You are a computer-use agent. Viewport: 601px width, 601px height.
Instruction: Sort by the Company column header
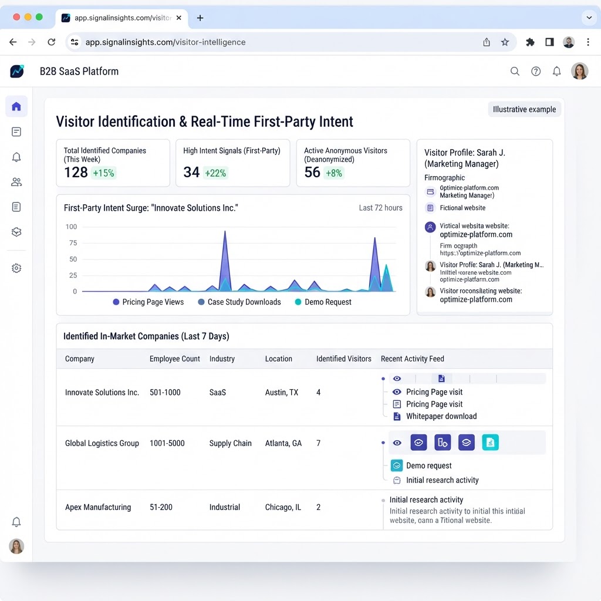click(80, 359)
